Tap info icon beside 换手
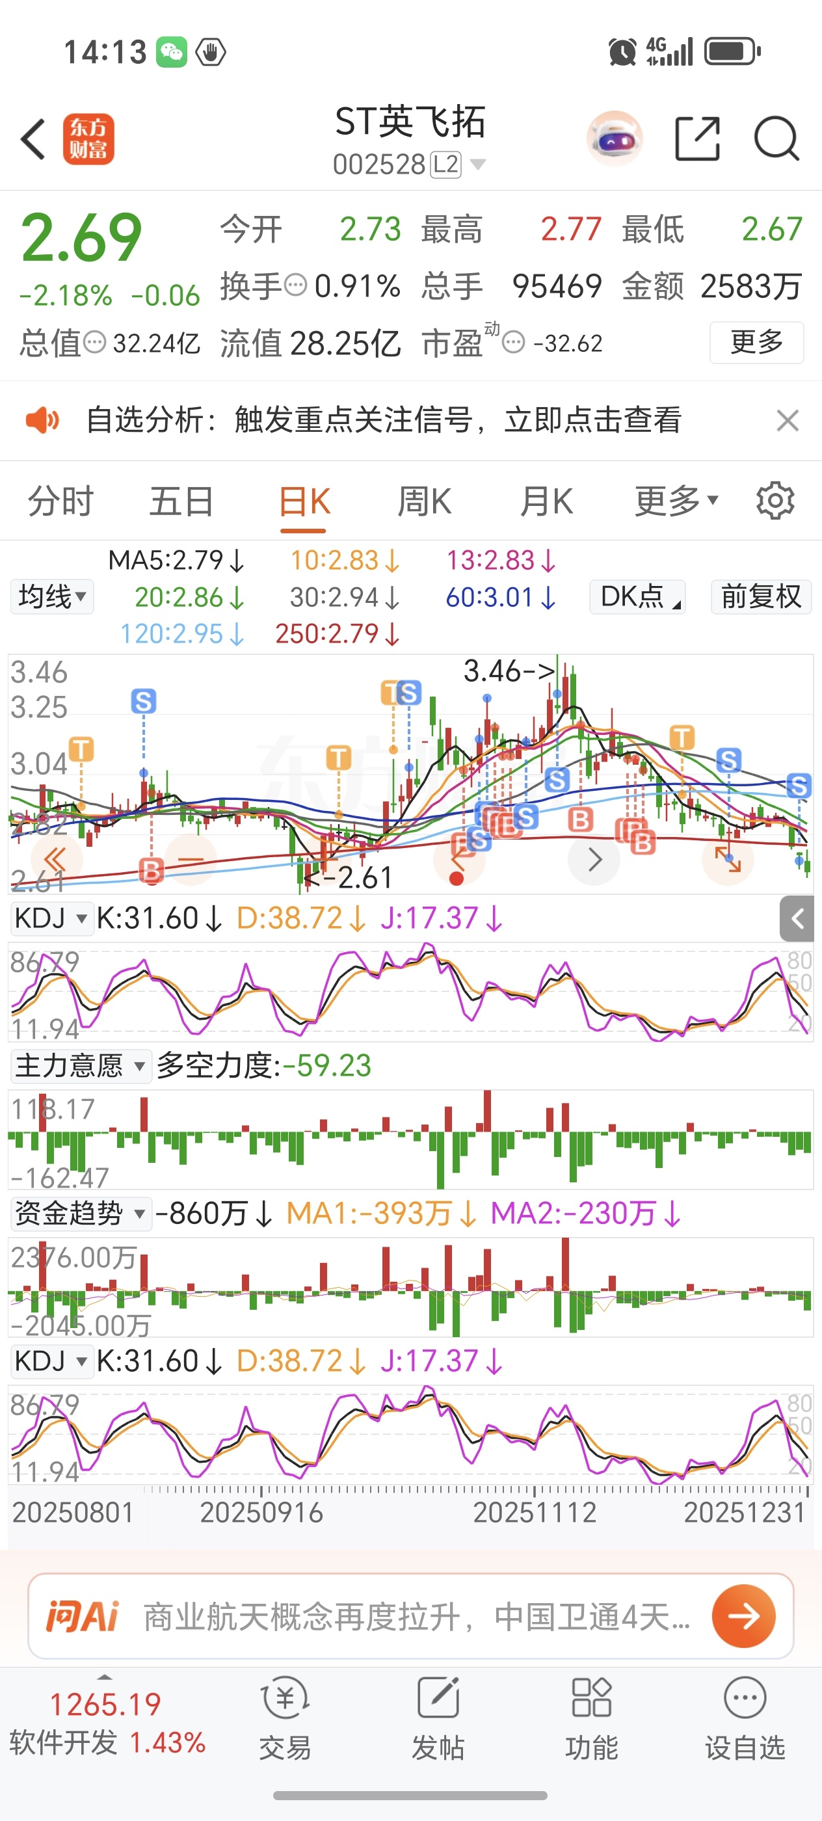Screen dimensions: 822x1821 pyautogui.click(x=295, y=286)
